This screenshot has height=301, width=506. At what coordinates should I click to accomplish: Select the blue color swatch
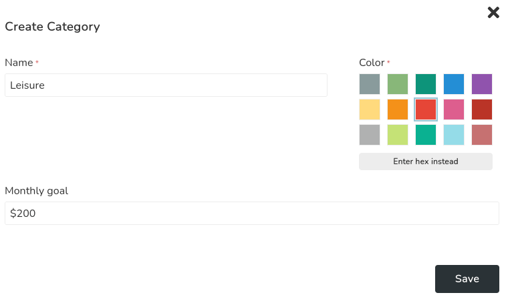coord(454,84)
